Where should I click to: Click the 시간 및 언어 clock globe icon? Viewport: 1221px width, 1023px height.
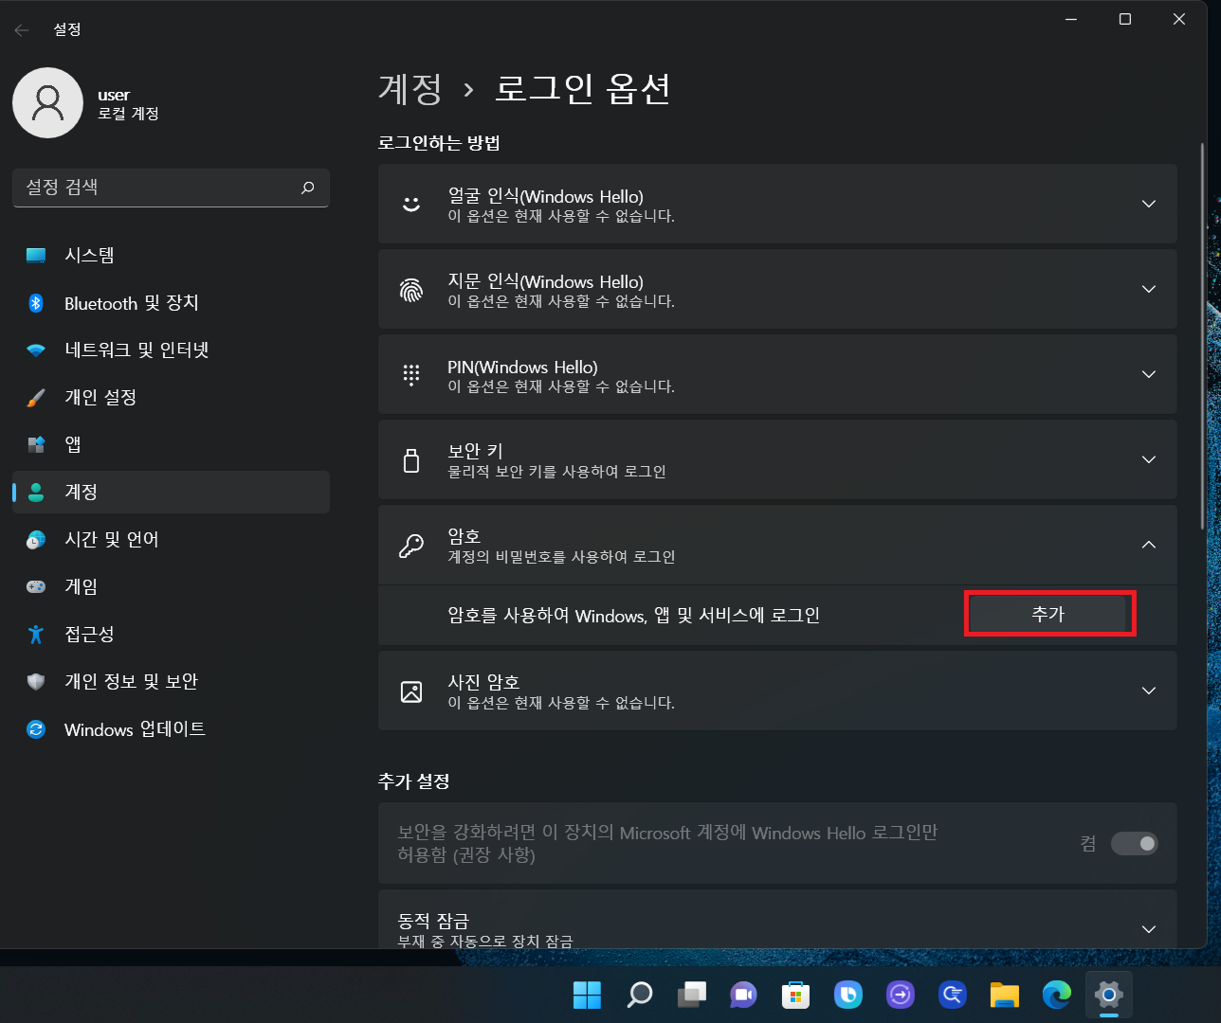36,540
